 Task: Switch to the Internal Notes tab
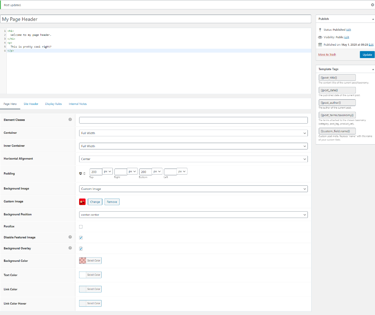tap(78, 104)
